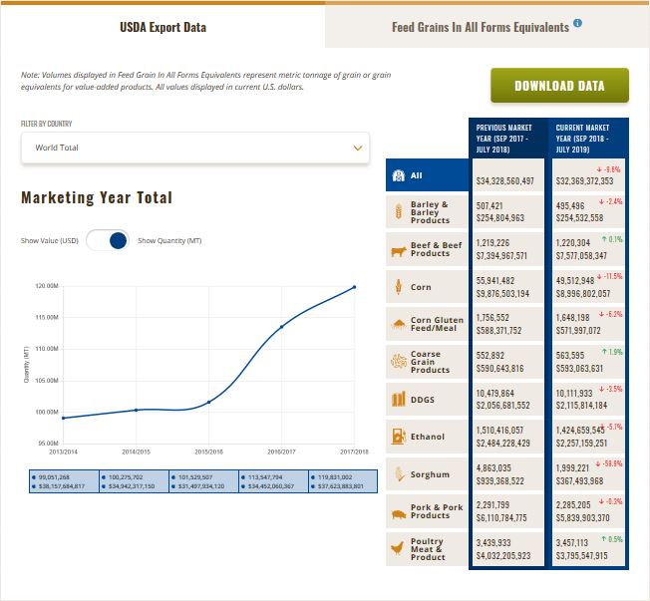The height and width of the screenshot is (601, 650).
Task: Click the DDGS category icon
Action: 398,400
